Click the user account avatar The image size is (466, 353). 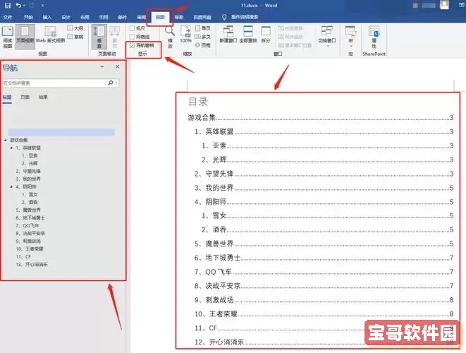(x=444, y=5)
